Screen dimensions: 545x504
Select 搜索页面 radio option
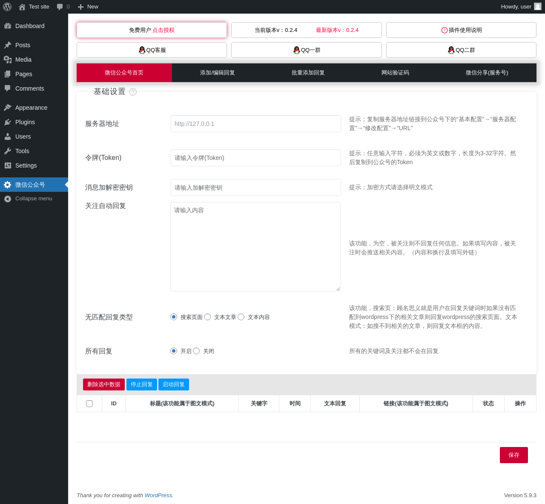tap(174, 317)
